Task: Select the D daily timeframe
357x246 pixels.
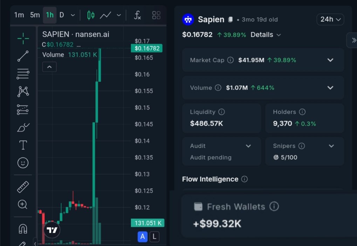Action: 61,15
